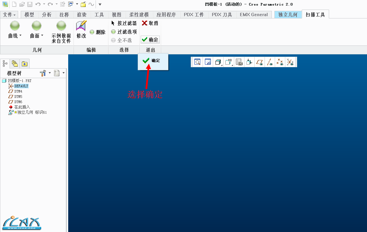Switch to the 应用程序 ribbon tab
The width and height of the screenshot is (367, 232).
point(166,15)
